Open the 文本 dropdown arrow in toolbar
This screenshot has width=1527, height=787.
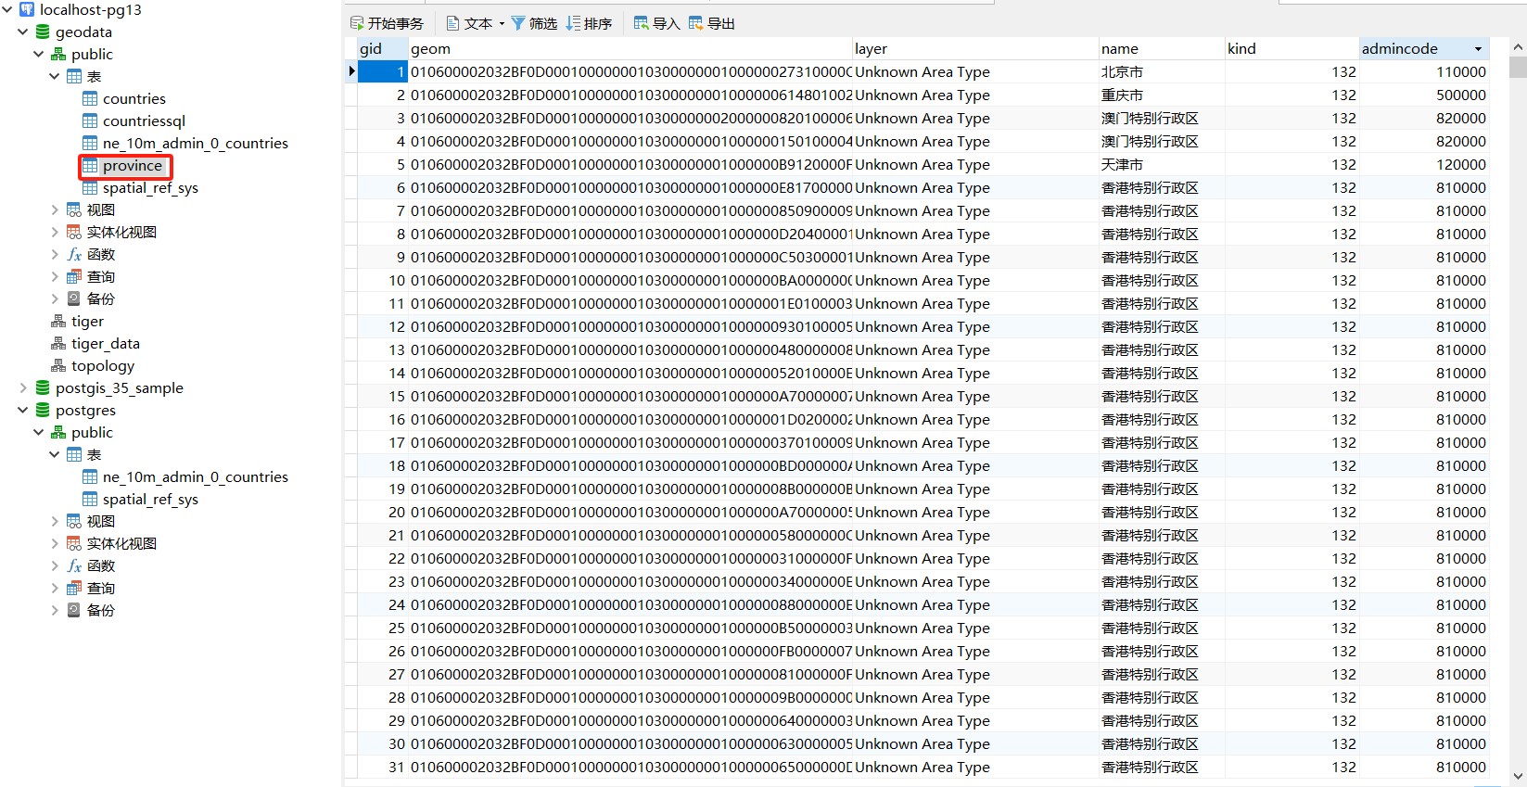pos(503,24)
